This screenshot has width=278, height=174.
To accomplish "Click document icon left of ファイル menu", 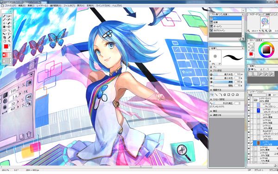I will [2, 6].
